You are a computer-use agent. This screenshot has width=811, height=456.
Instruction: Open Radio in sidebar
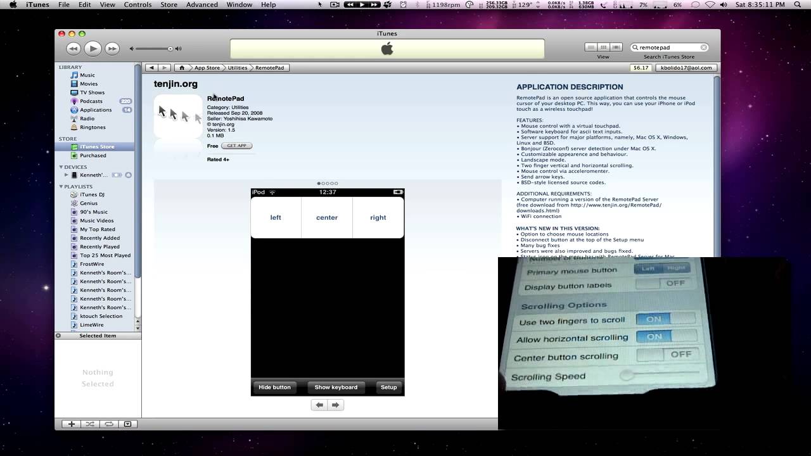pos(87,118)
